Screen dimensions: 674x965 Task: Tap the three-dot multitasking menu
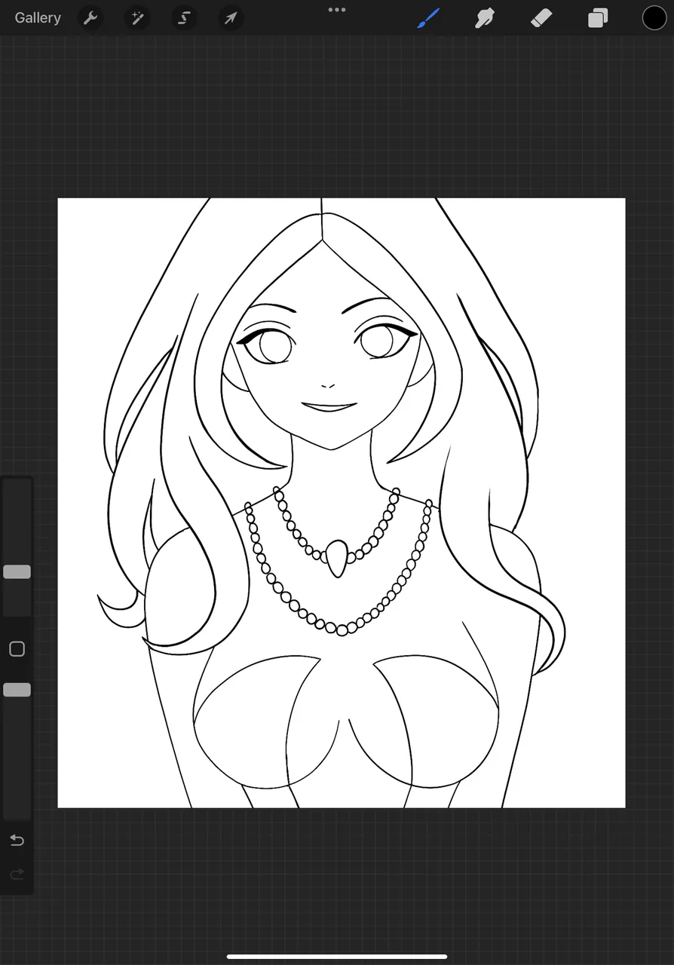[x=337, y=10]
